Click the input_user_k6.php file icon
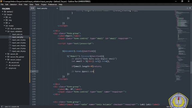Screen dimensions: 192x108 [x=10, y=51]
